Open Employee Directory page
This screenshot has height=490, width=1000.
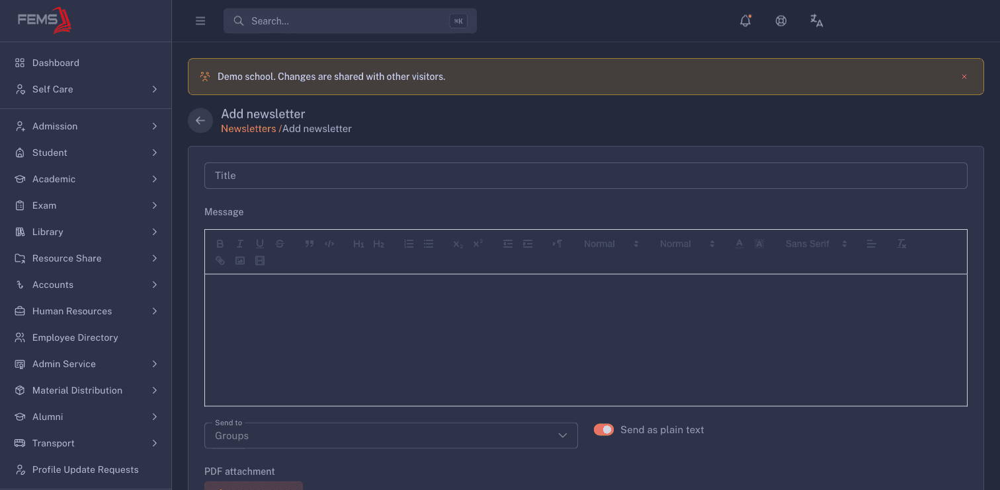tap(86, 337)
